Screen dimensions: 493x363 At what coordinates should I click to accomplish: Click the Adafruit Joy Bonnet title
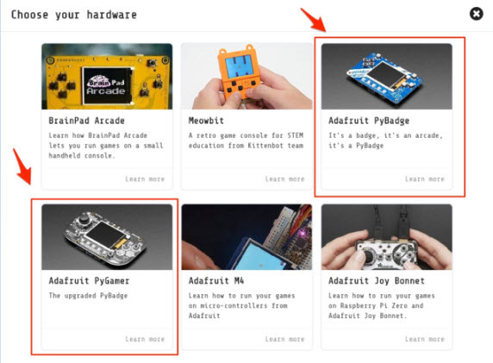[x=377, y=281]
